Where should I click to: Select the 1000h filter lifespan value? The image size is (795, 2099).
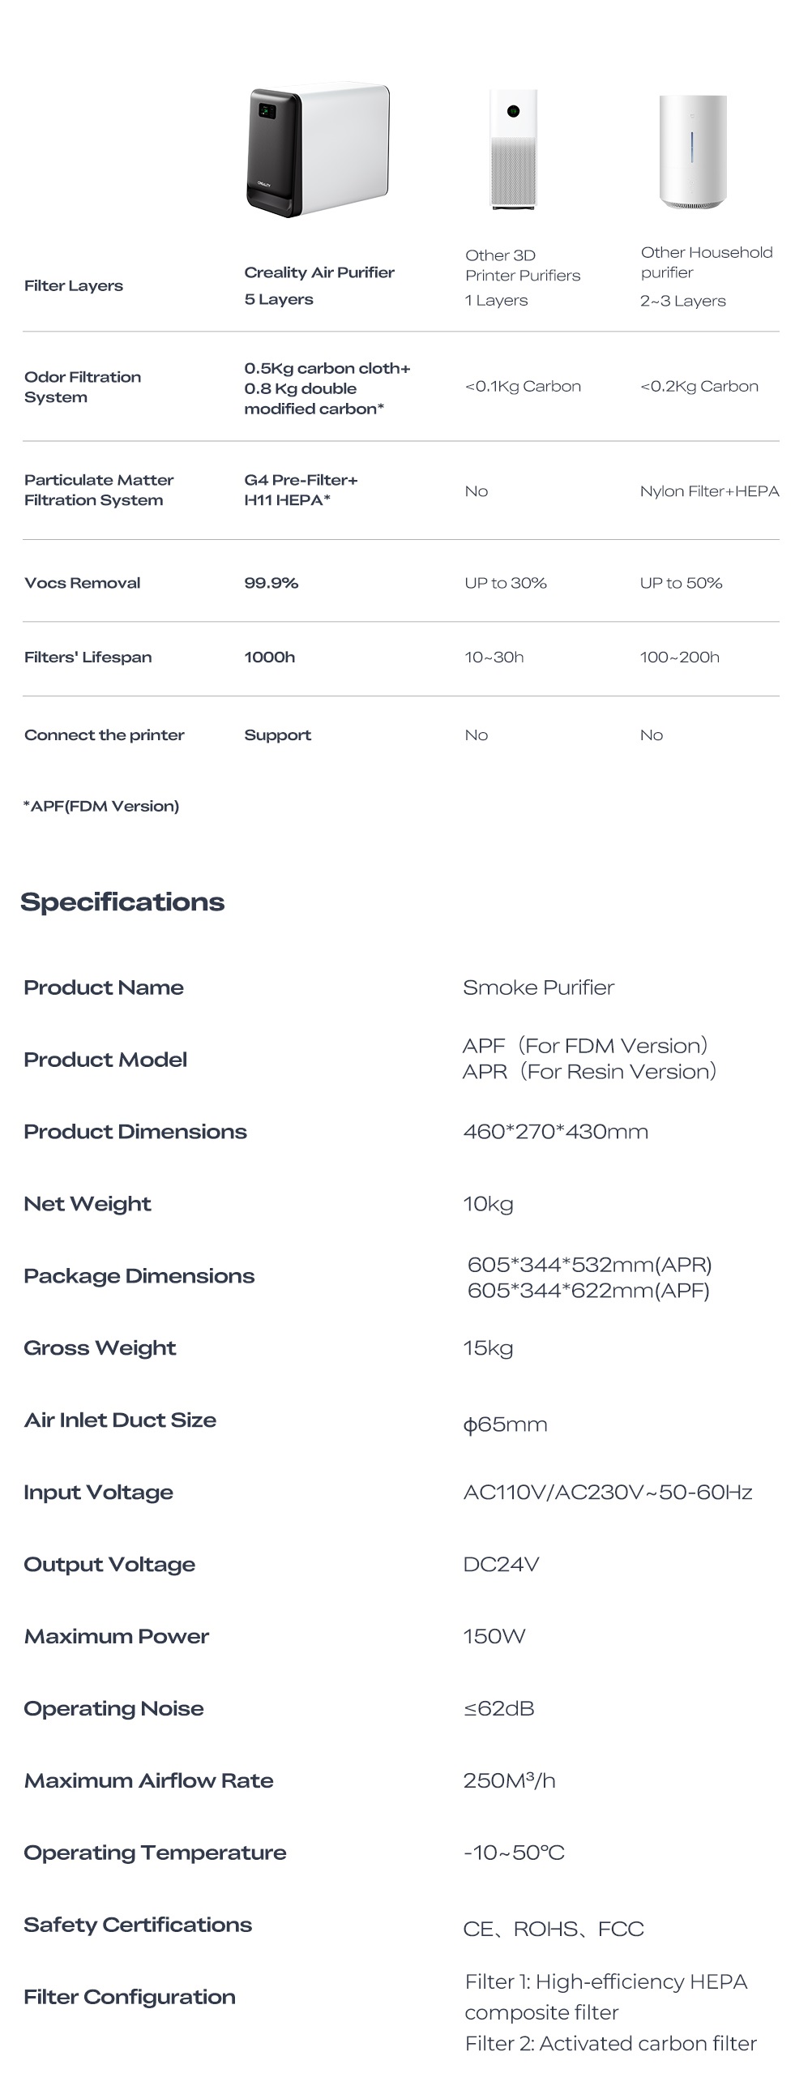tap(269, 657)
